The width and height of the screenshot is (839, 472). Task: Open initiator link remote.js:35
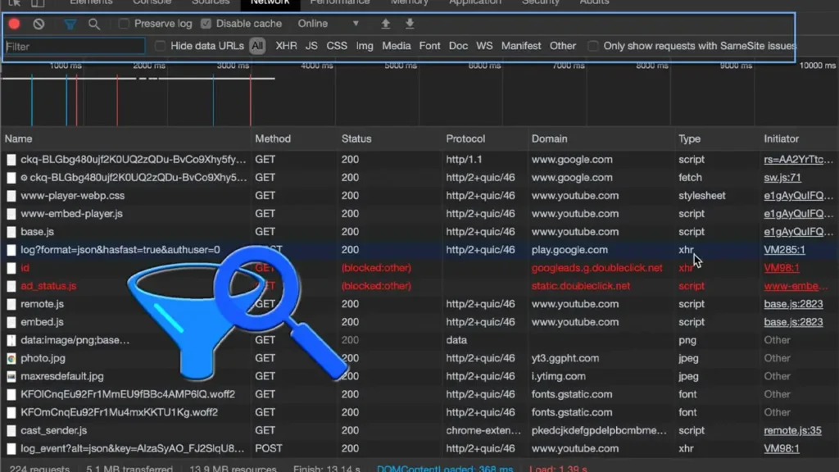(792, 431)
